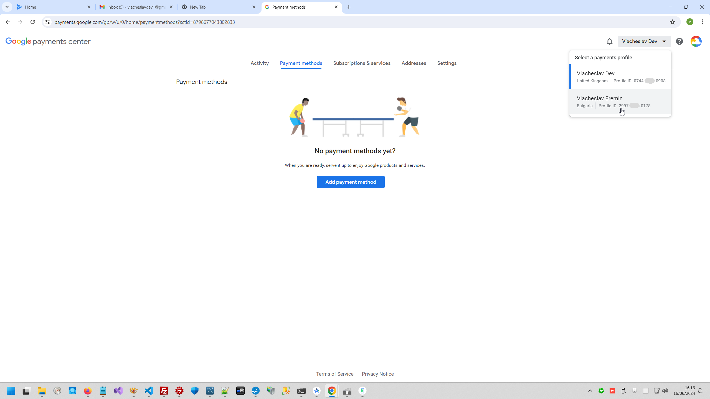Open Firefox from the taskbar

(88, 391)
